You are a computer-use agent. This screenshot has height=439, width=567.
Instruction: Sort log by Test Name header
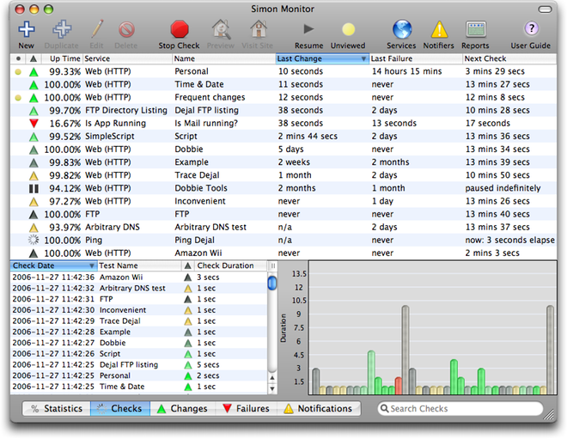pyautogui.click(x=139, y=265)
